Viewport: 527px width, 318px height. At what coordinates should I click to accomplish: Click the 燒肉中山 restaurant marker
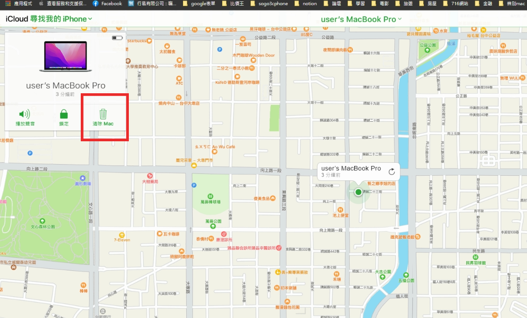178,98
